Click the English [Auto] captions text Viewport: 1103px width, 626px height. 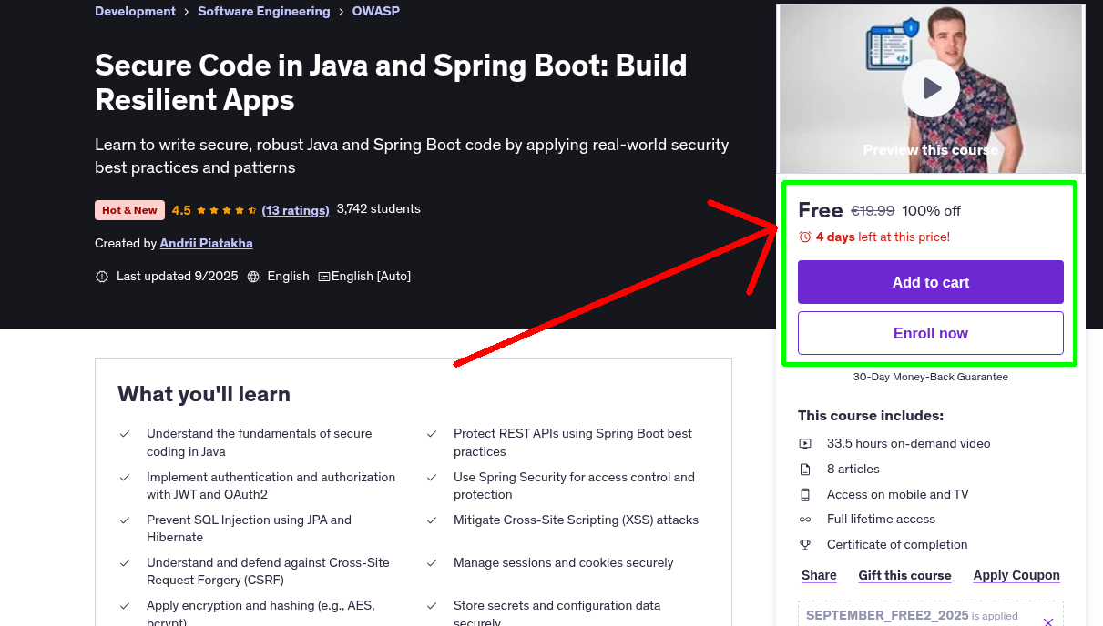[x=371, y=277]
